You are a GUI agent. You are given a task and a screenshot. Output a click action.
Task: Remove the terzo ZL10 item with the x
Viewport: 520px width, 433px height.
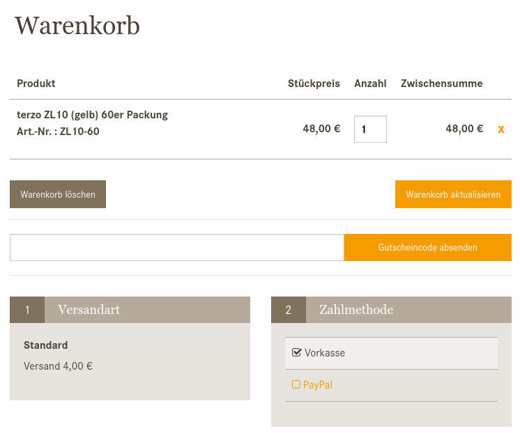click(x=501, y=129)
